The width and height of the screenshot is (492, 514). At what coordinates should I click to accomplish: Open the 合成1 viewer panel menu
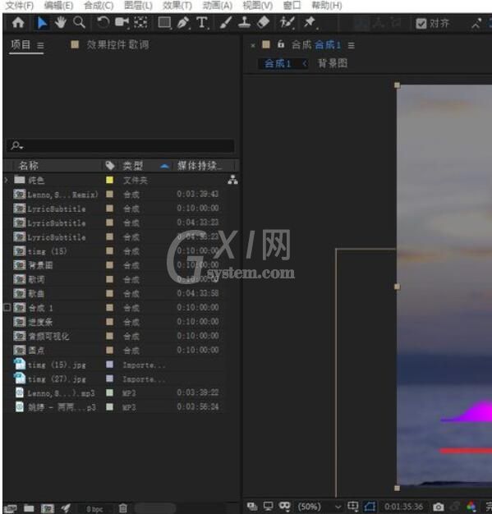tap(351, 45)
